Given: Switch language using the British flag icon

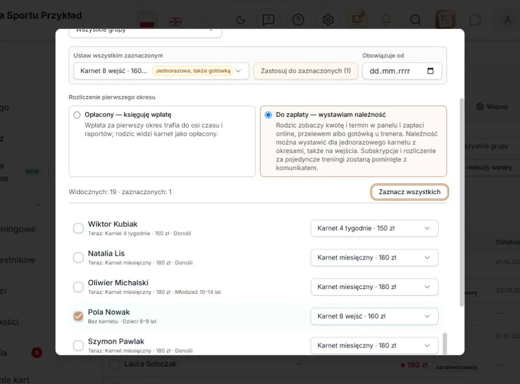Looking at the screenshot, I should (x=175, y=21).
